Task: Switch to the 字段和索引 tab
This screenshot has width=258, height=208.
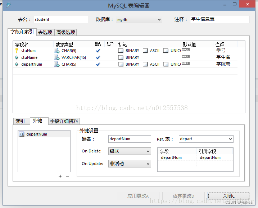Action: 22,32
